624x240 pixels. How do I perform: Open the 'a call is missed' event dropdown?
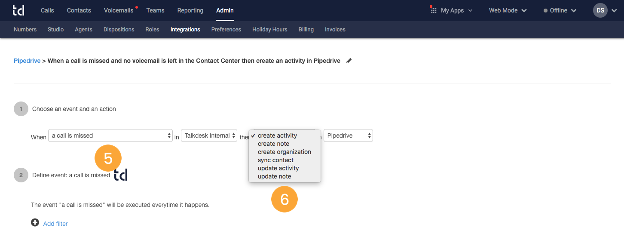(x=110, y=135)
